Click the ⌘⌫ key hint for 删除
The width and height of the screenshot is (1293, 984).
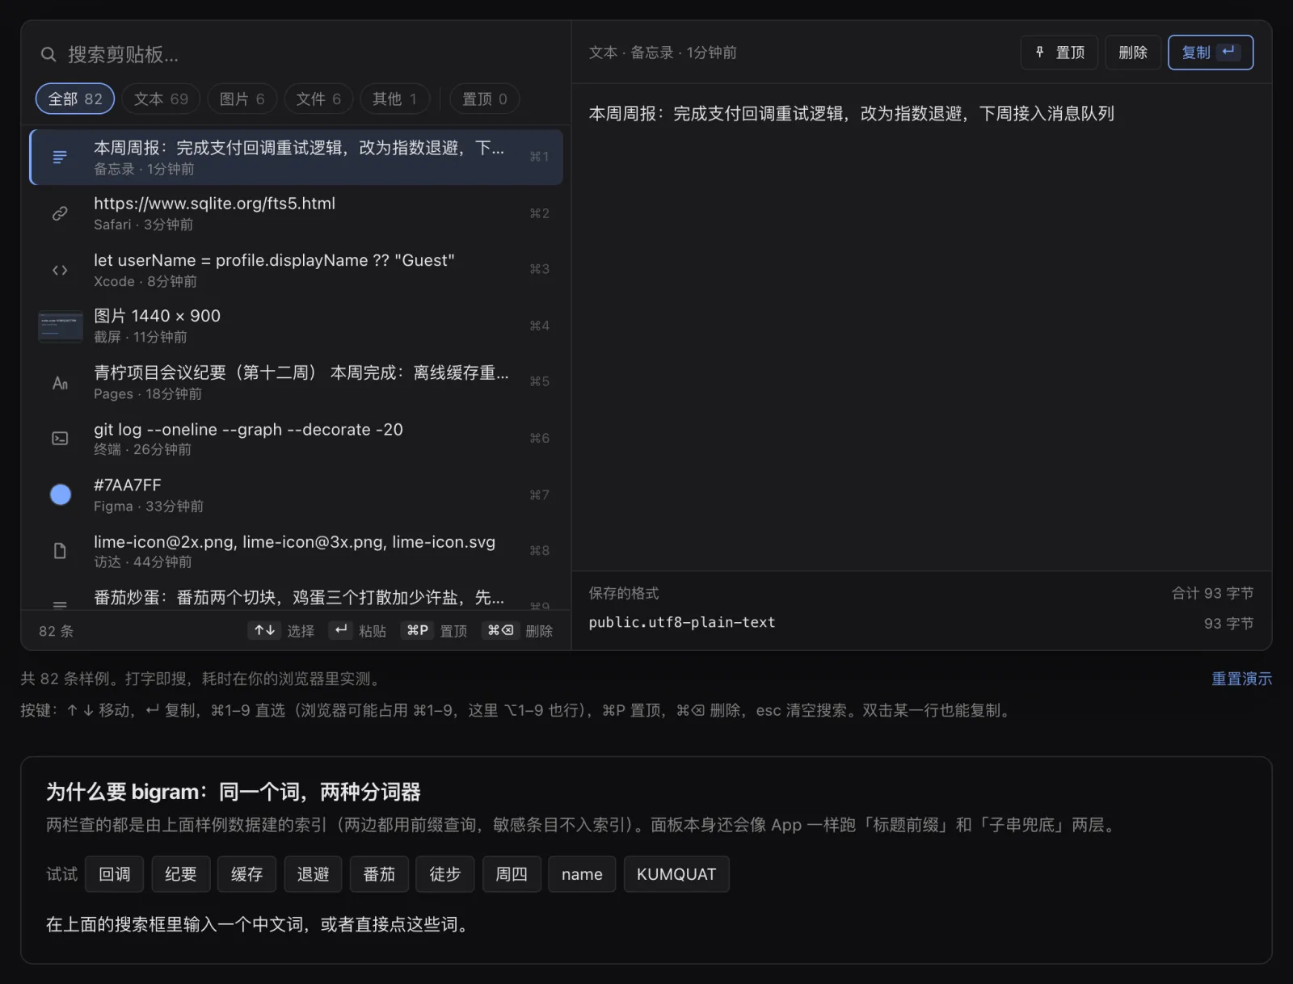click(500, 630)
